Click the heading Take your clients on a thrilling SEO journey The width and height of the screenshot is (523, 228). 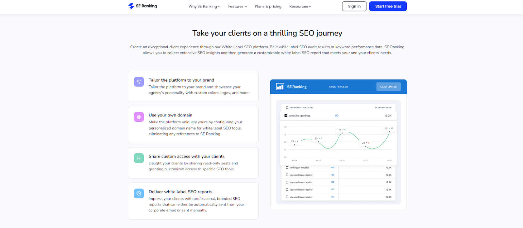click(x=267, y=33)
